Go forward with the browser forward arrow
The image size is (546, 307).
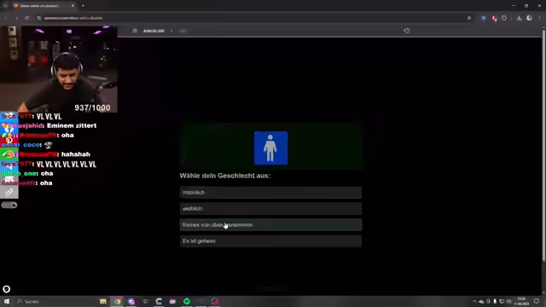tap(17, 18)
